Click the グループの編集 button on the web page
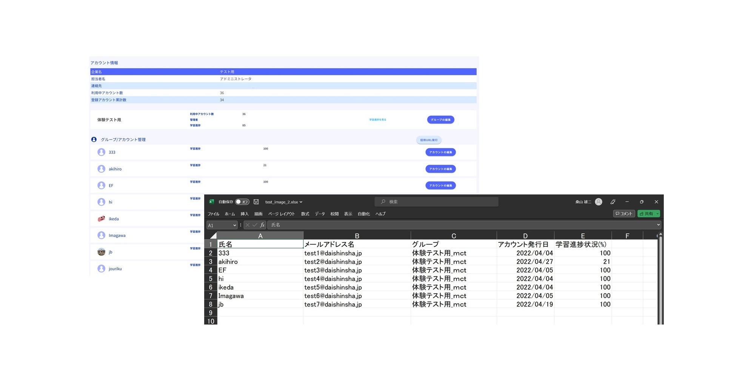 point(440,119)
